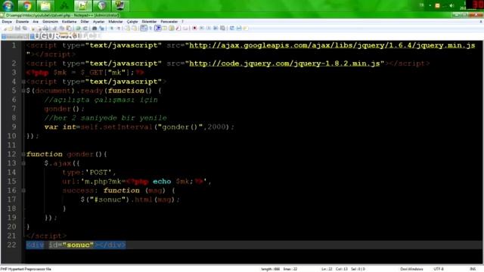Open the Görünüm menu
This screenshot has height=272, width=484.
tap(51, 22)
